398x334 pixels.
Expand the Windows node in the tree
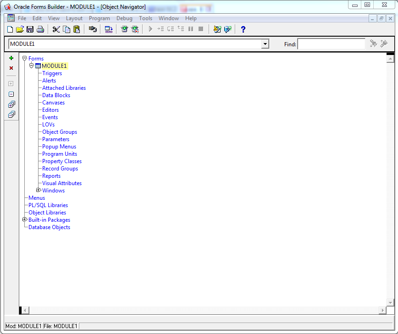[39, 190]
